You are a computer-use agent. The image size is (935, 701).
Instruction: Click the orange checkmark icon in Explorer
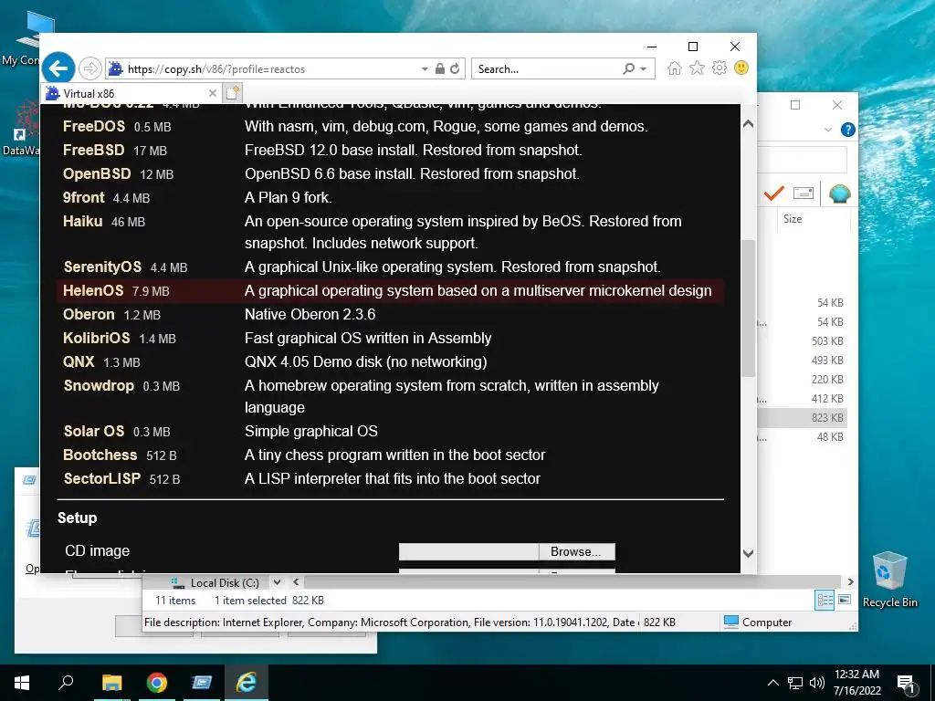(773, 194)
